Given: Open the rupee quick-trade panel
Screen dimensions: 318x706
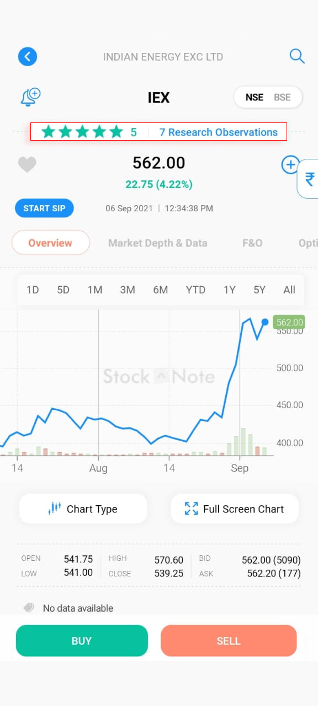Looking at the screenshot, I should click(309, 178).
